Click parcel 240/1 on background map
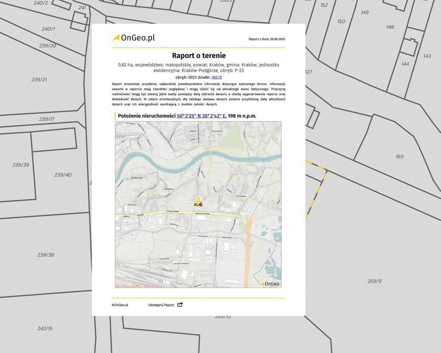This screenshot has width=441, height=353. click(x=49, y=29)
